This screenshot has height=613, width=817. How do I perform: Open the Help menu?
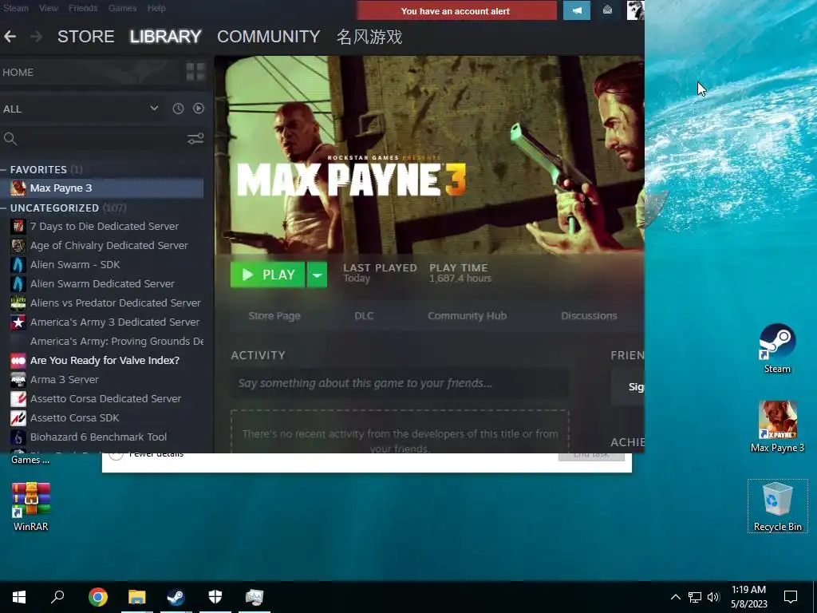point(156,8)
